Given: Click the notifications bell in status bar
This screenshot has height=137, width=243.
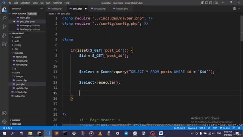Looking at the screenshot, I should [239, 128].
